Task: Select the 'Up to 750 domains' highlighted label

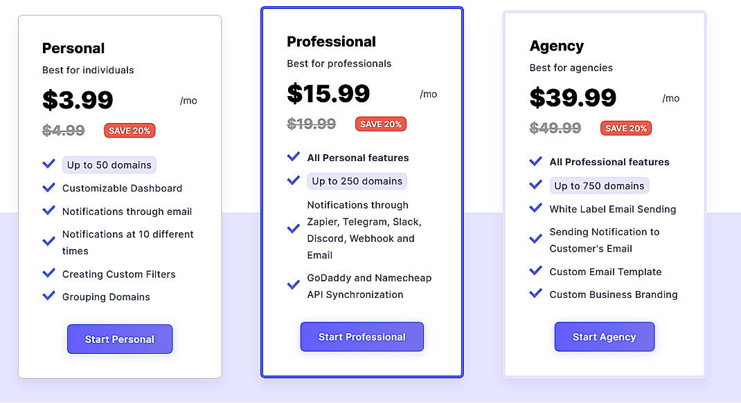Action: (599, 185)
